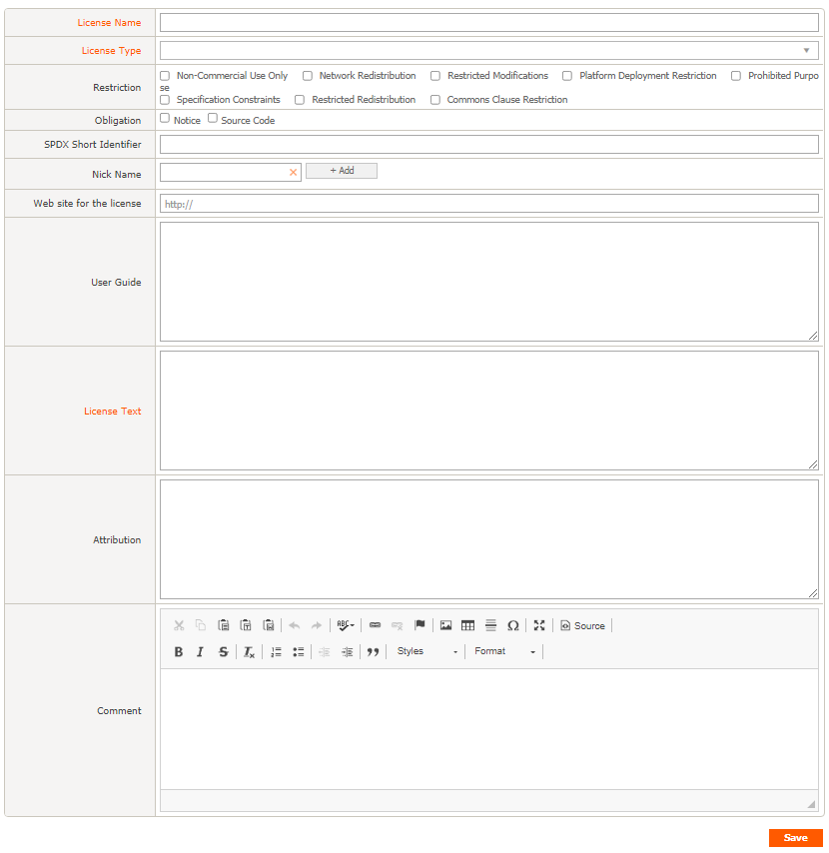Focus the SPDX Short Identifier field
This screenshot has width=829, height=853.
489,144
